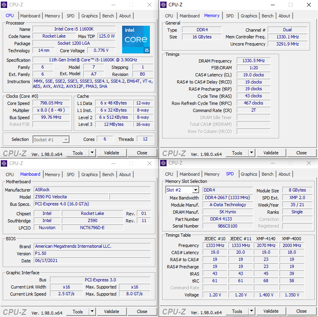The width and height of the screenshot is (318, 317).
Task: Click CPU-Z app icon in top-left window title bar
Action: pos(4,4)
